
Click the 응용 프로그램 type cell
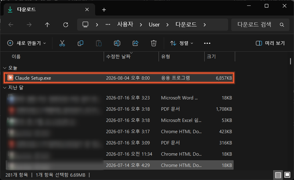175,78
